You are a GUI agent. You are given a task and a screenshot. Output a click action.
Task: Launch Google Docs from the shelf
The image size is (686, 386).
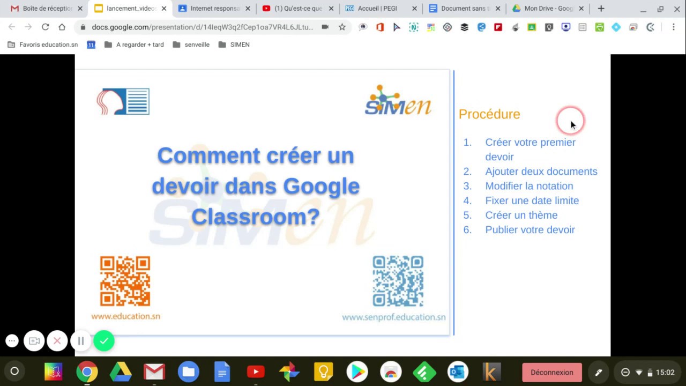pyautogui.click(x=222, y=372)
